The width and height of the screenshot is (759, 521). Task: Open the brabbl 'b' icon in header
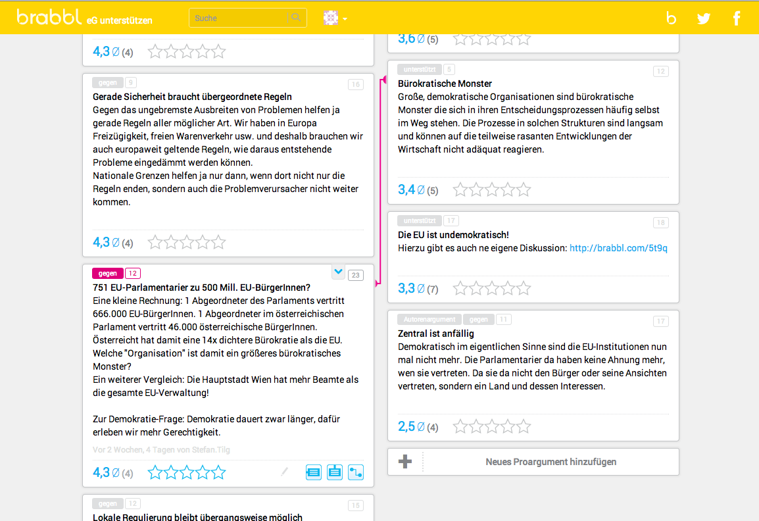[671, 18]
